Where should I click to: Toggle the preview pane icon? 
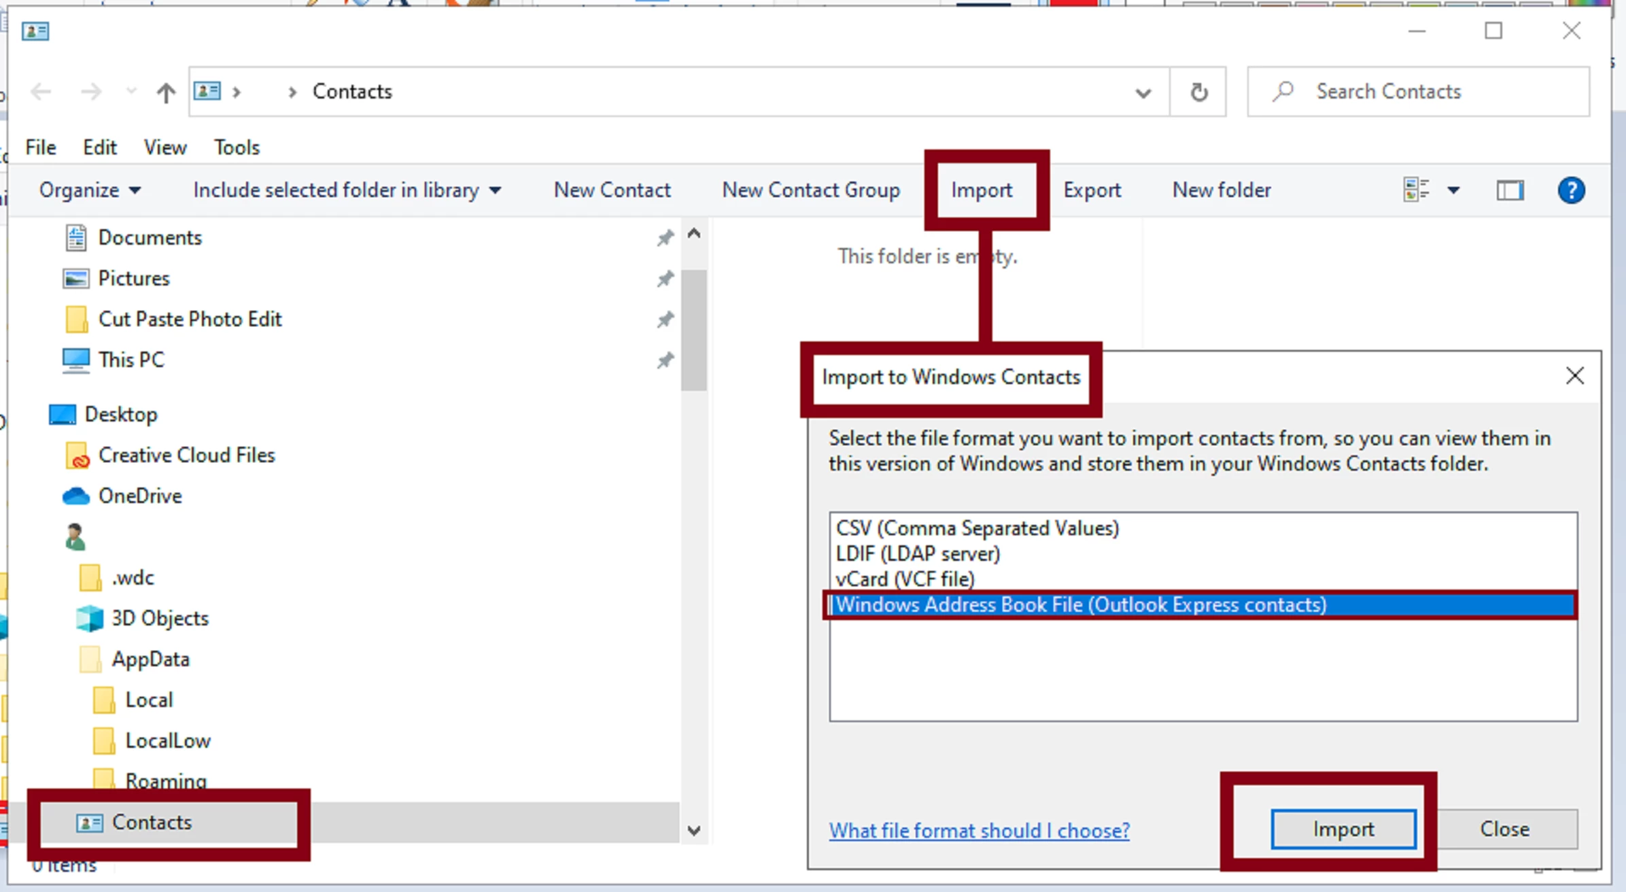(1510, 190)
